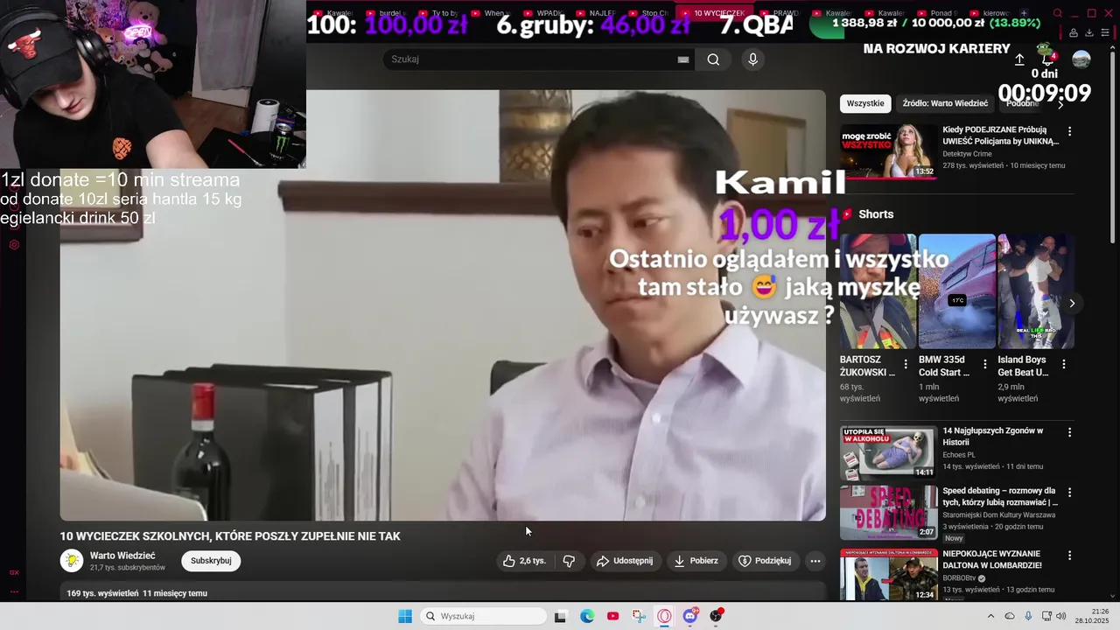
Task: Share the video via Udostępnij button
Action: point(625,561)
